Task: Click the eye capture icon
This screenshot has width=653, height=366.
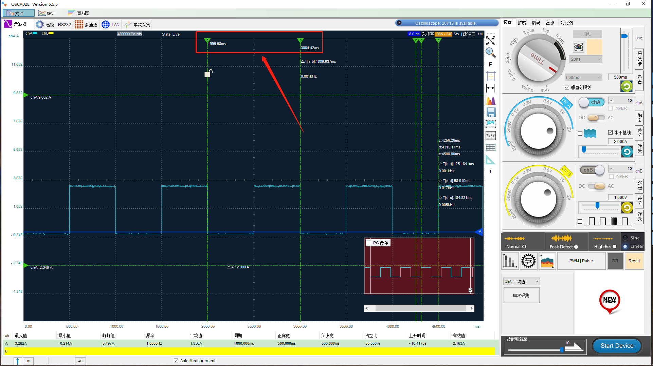Action: pyautogui.click(x=579, y=47)
